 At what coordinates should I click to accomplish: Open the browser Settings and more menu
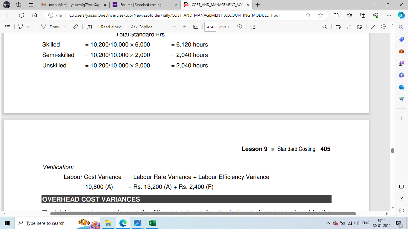[x=389, y=15]
